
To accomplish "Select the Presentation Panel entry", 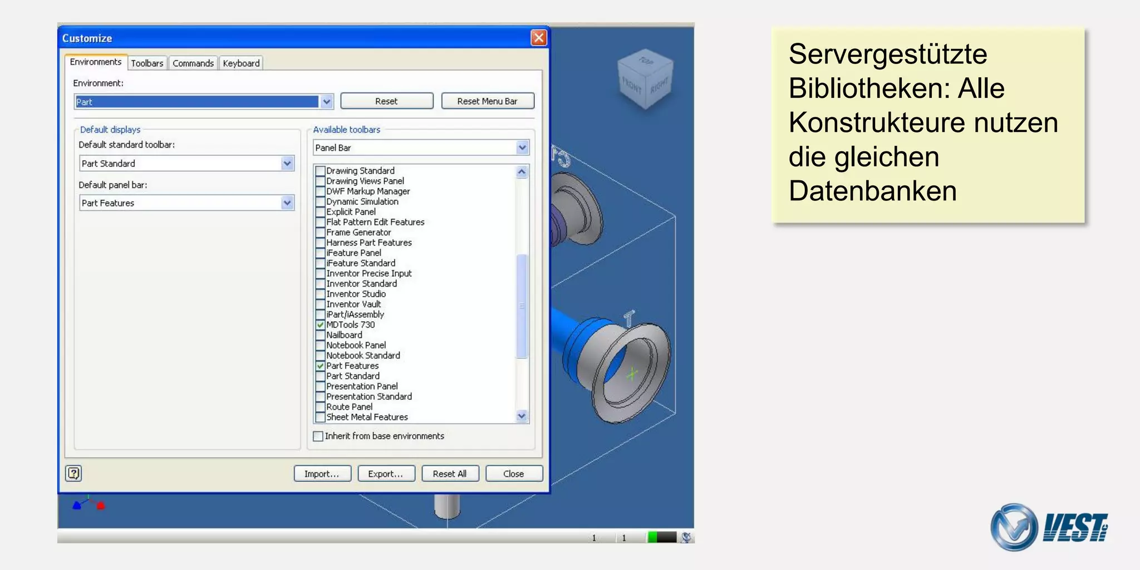I will click(362, 386).
